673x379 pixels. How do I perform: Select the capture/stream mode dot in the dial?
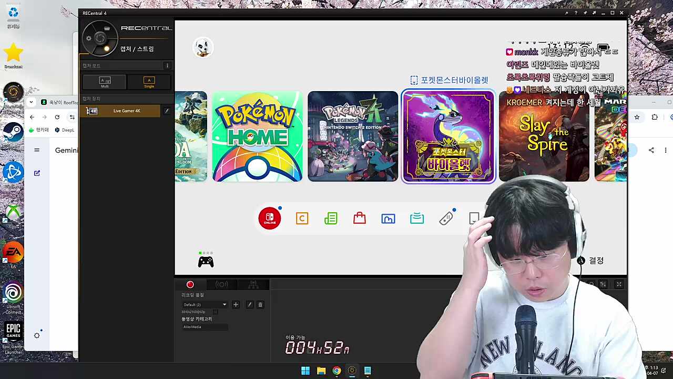tap(107, 48)
